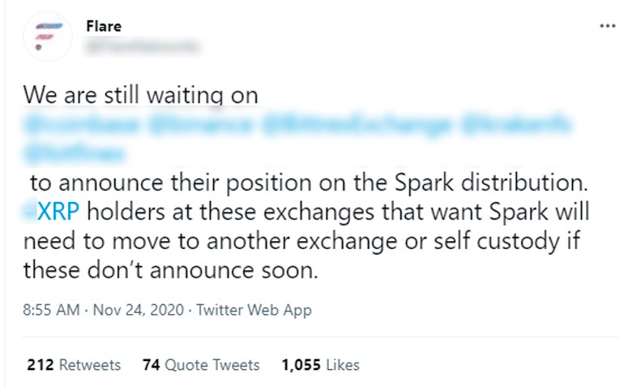Click the "We are still waiting on" text

coord(140,95)
